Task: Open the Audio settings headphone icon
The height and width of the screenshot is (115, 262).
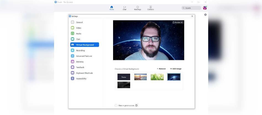Action: pos(73,33)
